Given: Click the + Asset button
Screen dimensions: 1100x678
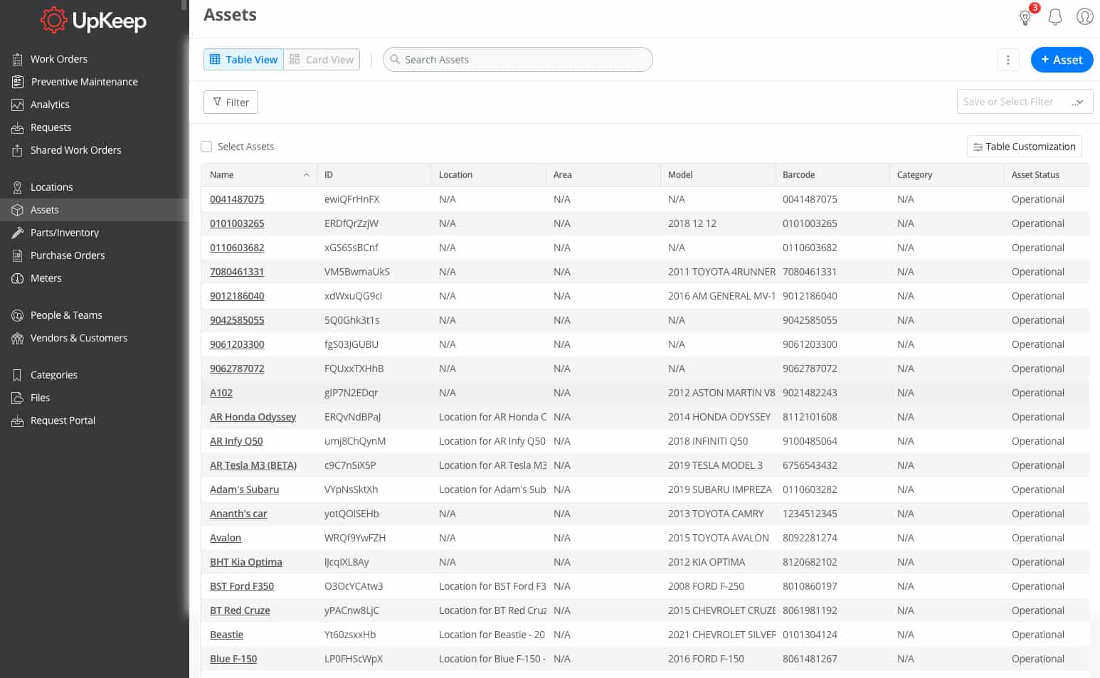Looking at the screenshot, I should (x=1062, y=60).
